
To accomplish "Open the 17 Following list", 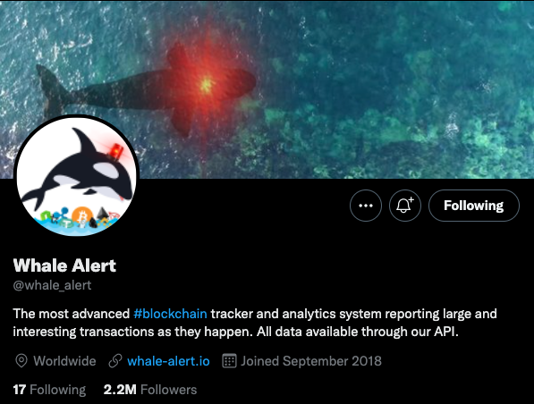I will 49,390.
